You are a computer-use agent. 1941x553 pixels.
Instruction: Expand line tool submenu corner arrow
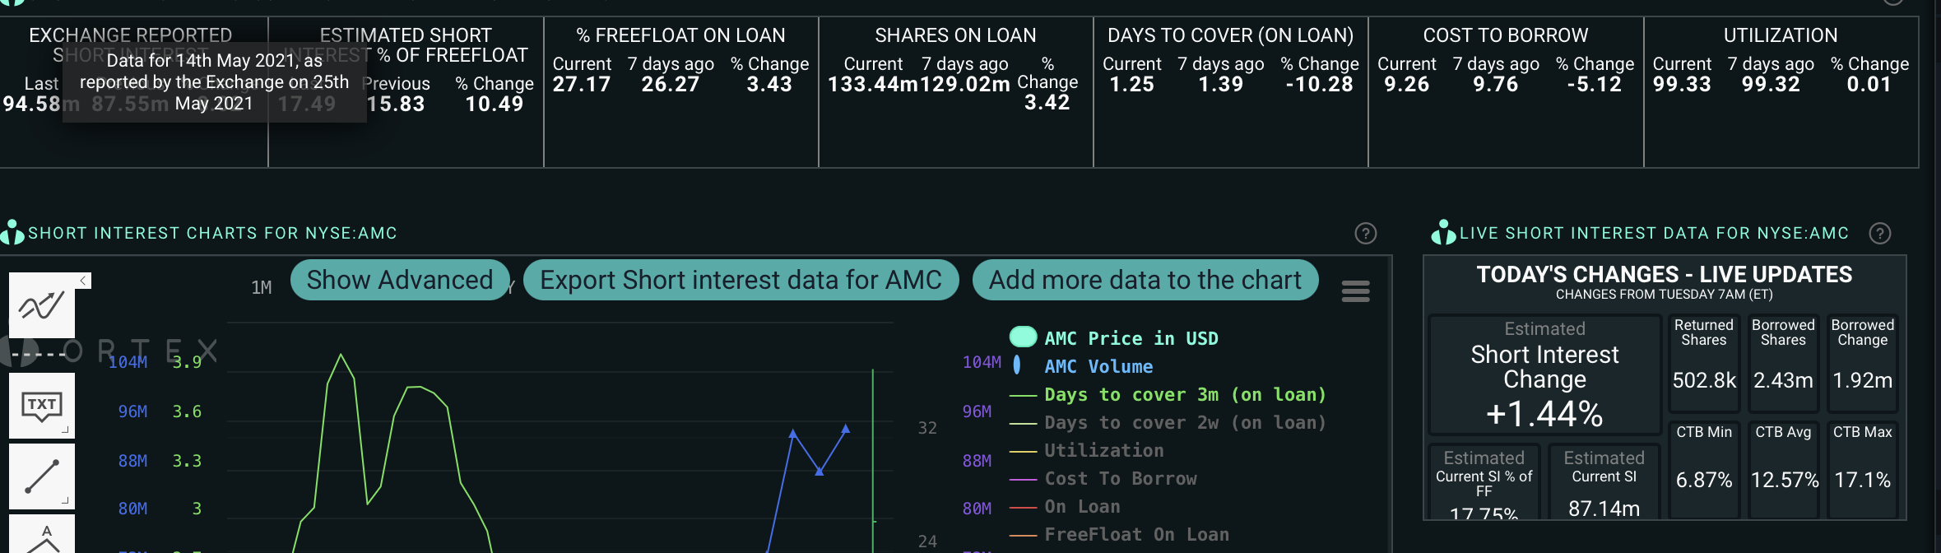(65, 500)
